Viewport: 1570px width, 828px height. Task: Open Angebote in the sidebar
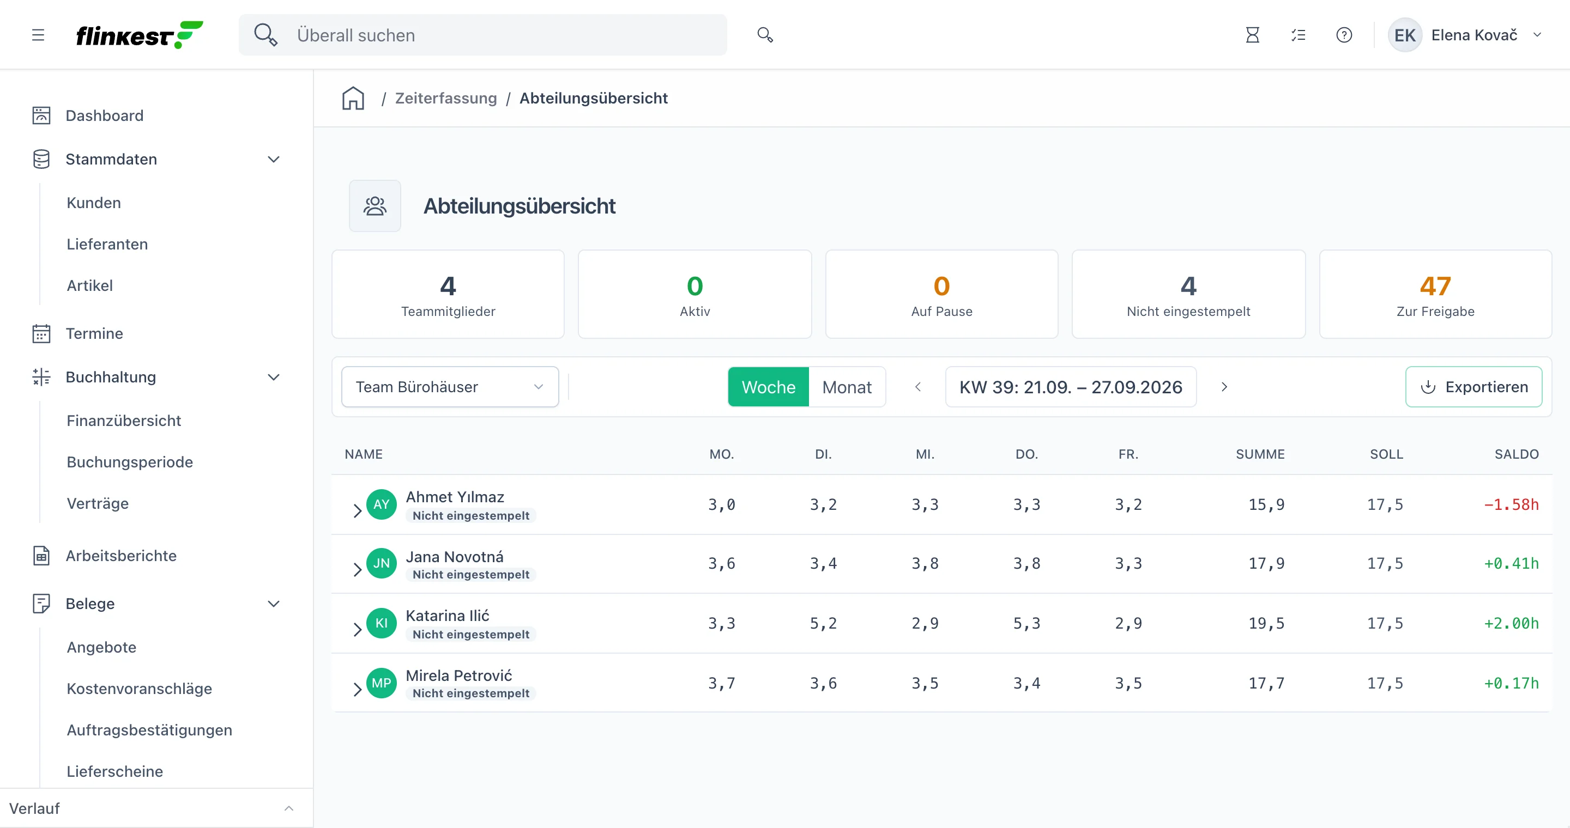(x=101, y=647)
